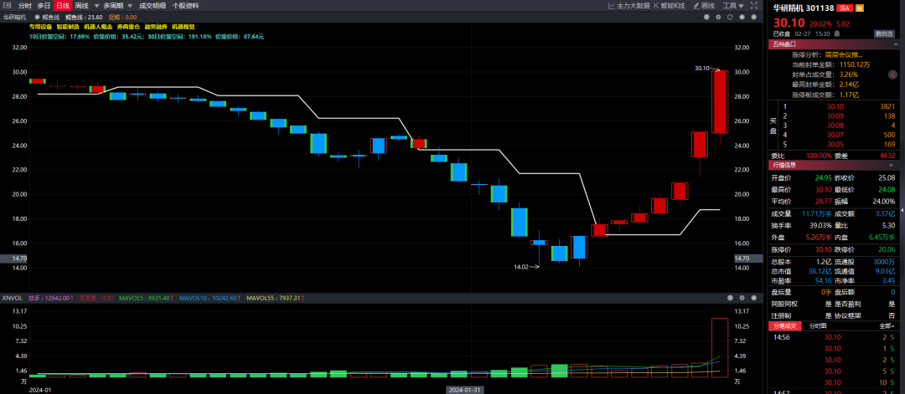Screen dimensions: 905x394
Task: Click the panel layout icon at top-left
Action: coord(6,5)
